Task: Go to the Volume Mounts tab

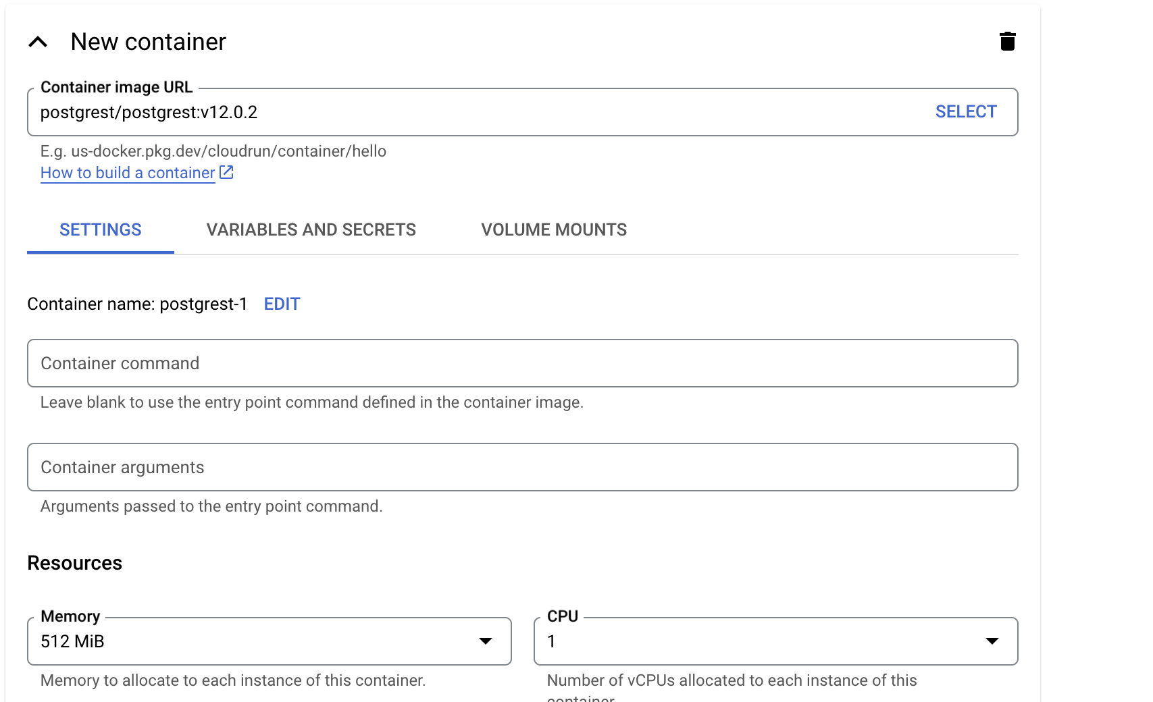Action: click(x=554, y=230)
